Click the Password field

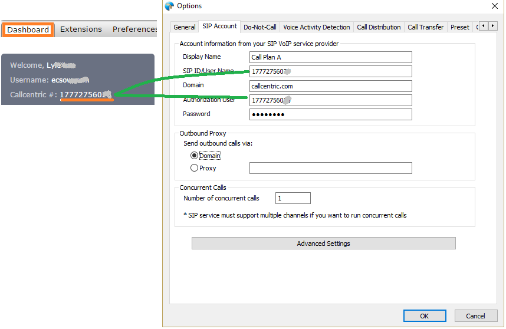pyautogui.click(x=330, y=114)
